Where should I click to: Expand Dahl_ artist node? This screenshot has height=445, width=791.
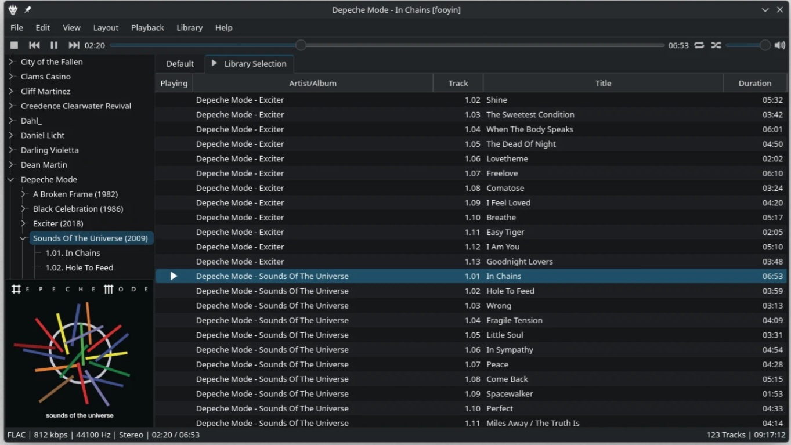(11, 121)
